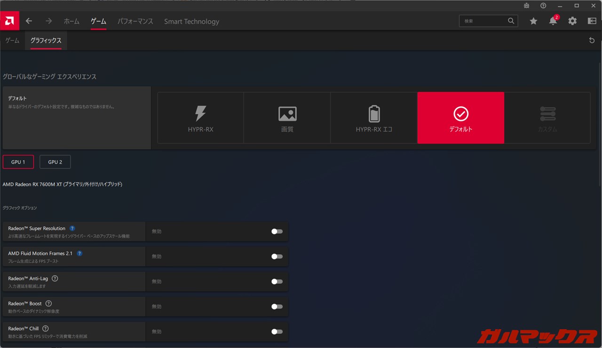Click the bug report icon
The image size is (602, 348).
coord(527,6)
